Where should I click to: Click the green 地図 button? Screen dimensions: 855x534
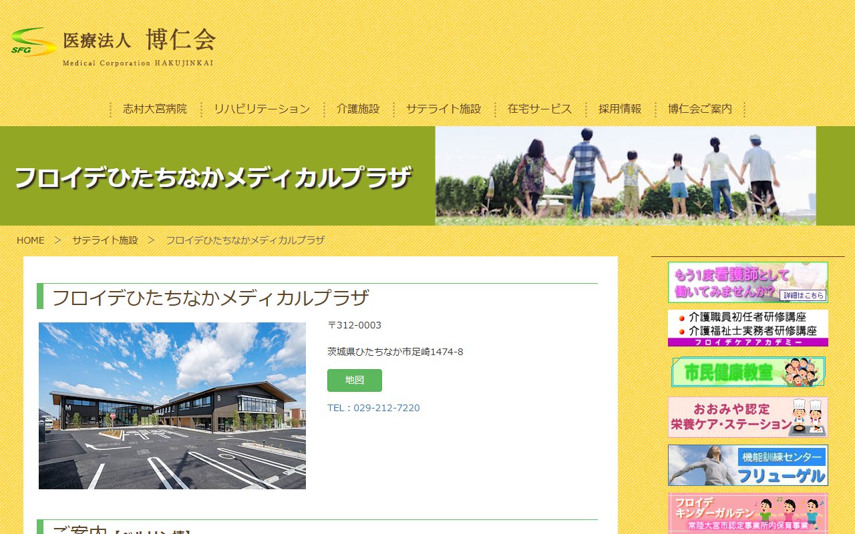355,380
